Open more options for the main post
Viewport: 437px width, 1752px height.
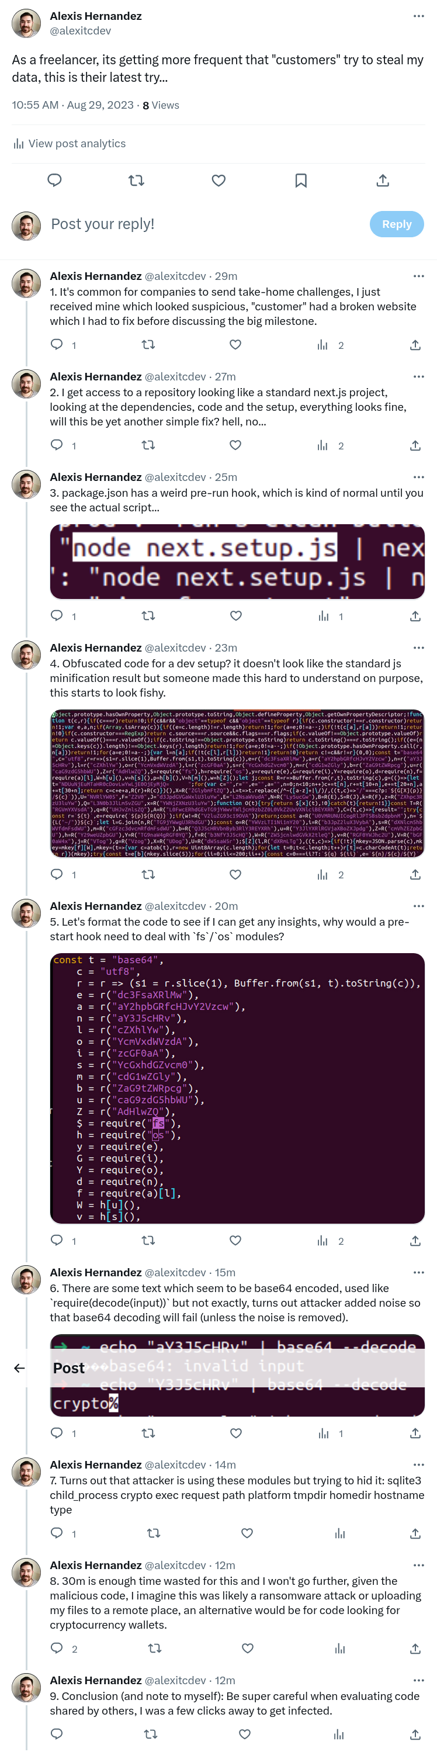click(x=418, y=16)
